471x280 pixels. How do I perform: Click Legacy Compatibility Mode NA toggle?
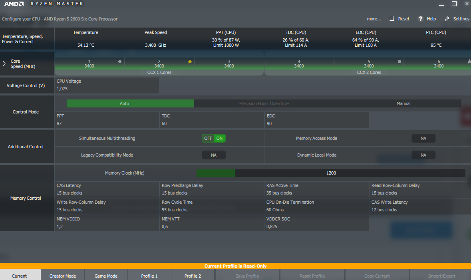214,155
